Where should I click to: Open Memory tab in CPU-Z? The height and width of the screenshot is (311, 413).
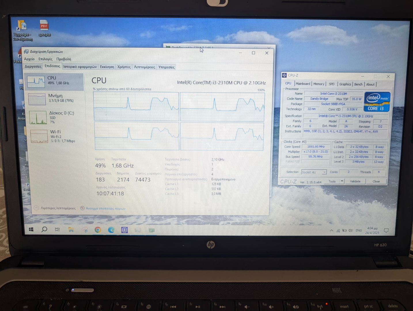click(x=319, y=84)
